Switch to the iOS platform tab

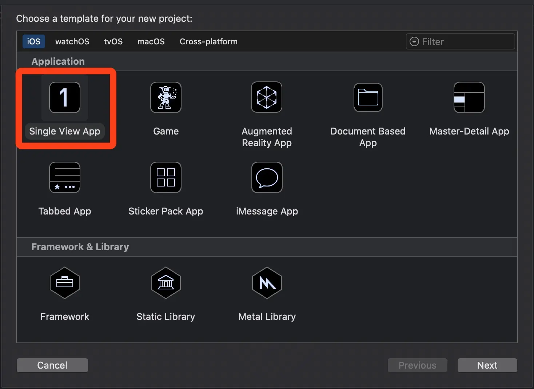click(x=34, y=41)
